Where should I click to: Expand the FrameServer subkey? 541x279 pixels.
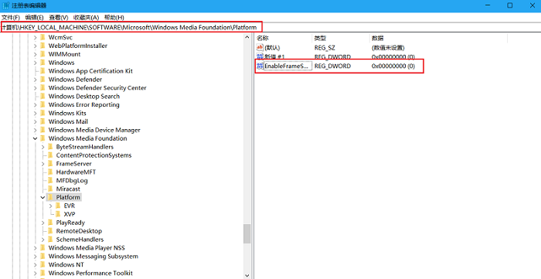click(x=43, y=164)
